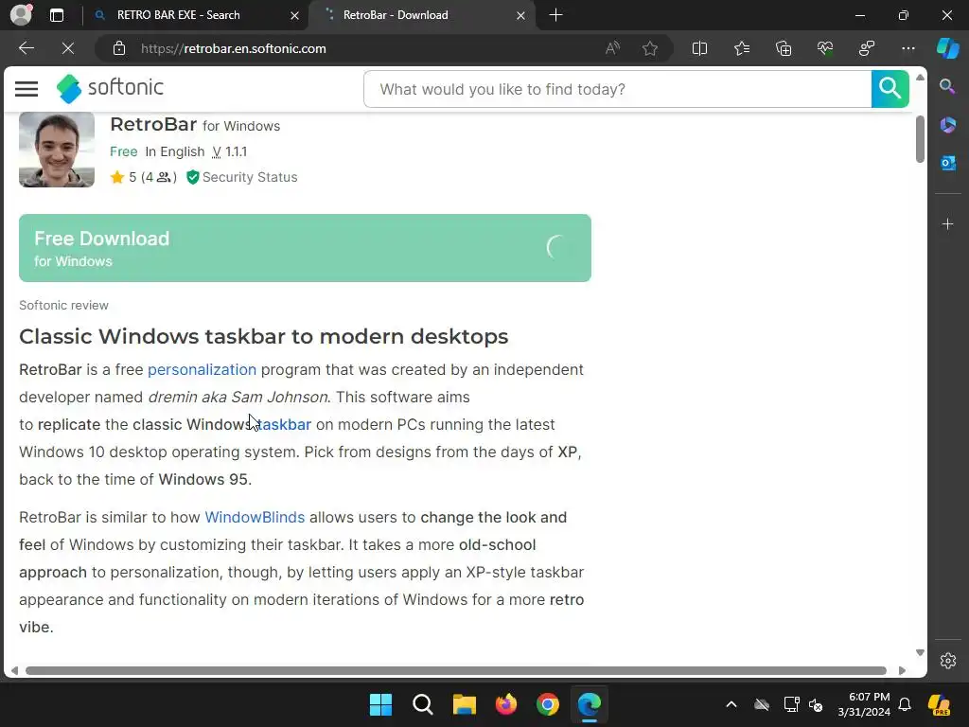Screen dimensions: 969x727
Task: Open the Windows Start menu
Action: (380, 704)
